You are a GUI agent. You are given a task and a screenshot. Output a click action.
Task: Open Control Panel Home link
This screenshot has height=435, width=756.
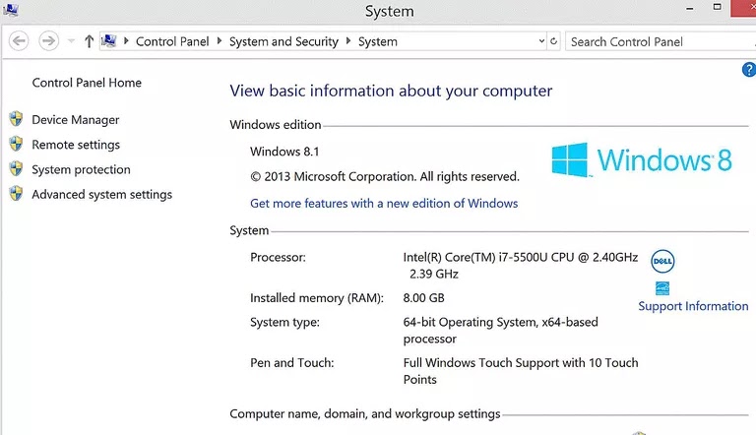(x=87, y=83)
